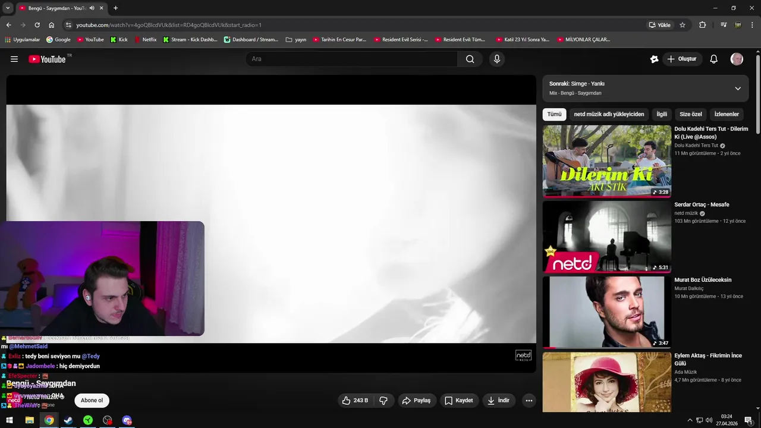Open the Windows Start menu
The height and width of the screenshot is (428, 761).
point(10,420)
